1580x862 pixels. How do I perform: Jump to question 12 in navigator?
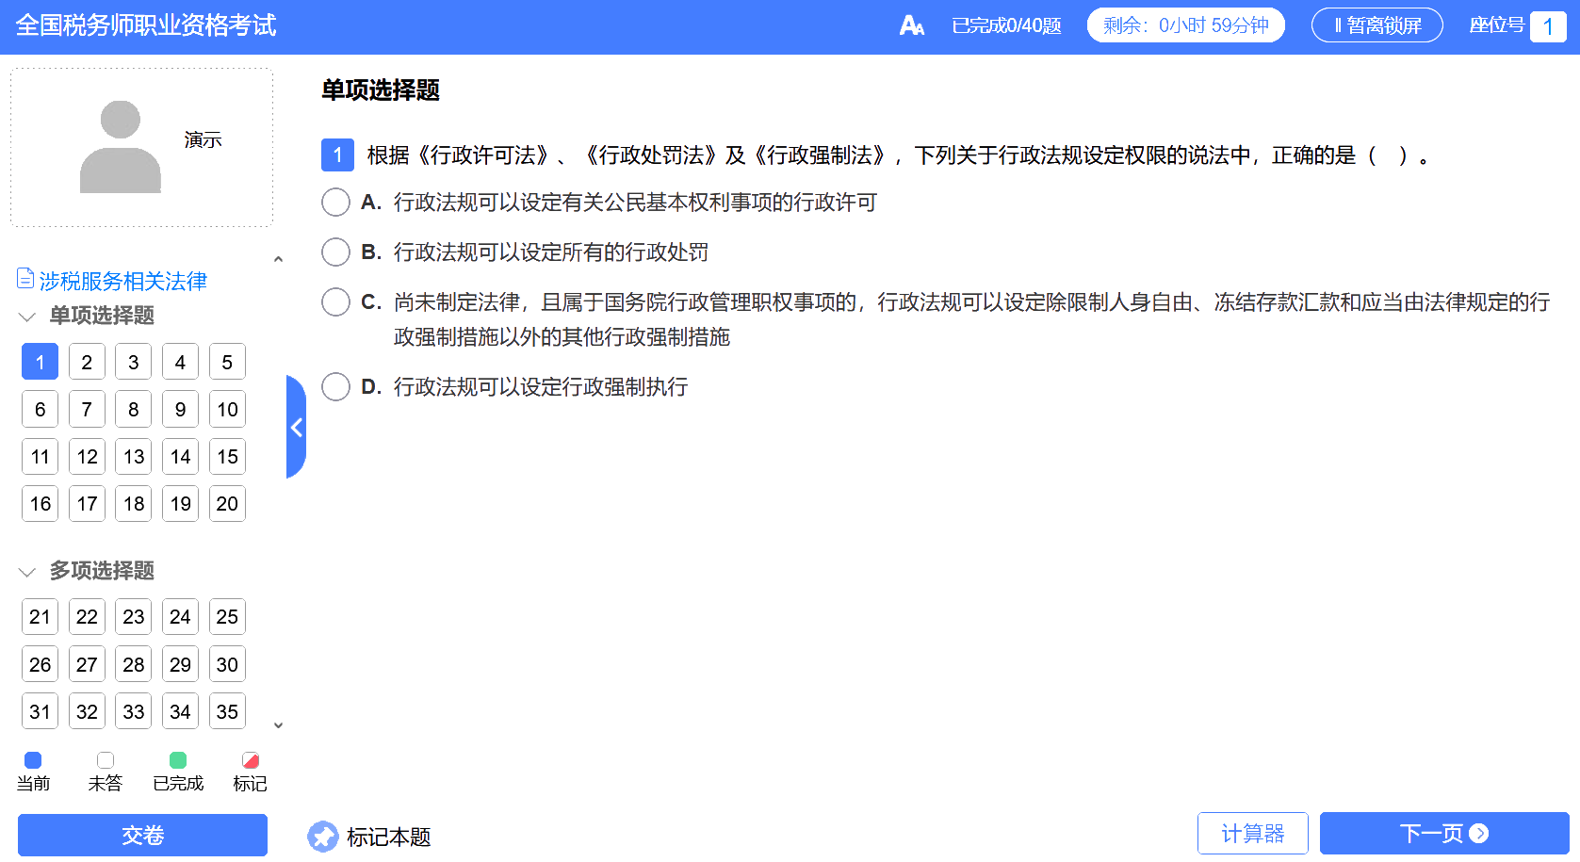pyautogui.click(x=87, y=457)
